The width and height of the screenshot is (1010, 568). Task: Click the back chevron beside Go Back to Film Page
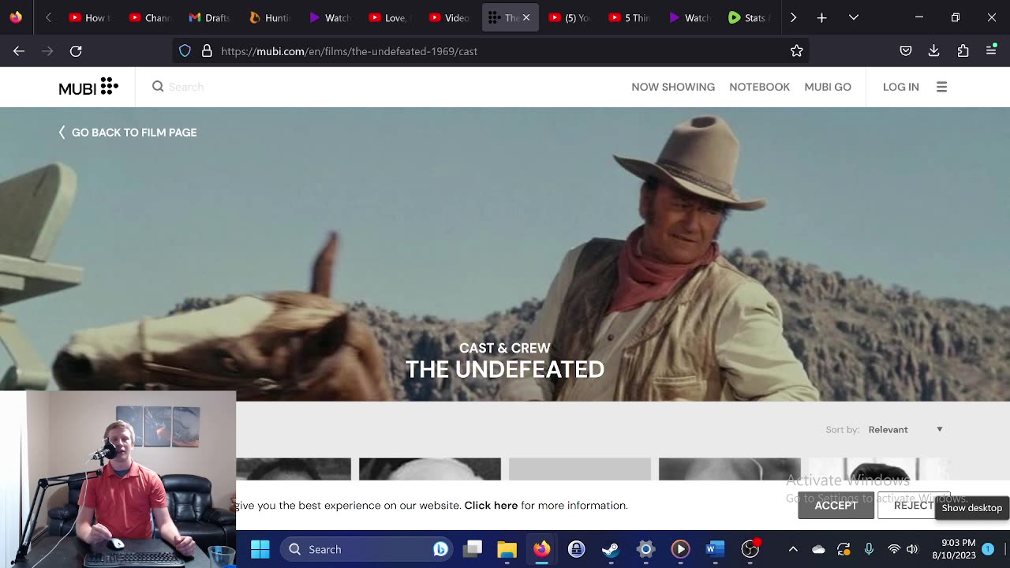[x=62, y=133]
